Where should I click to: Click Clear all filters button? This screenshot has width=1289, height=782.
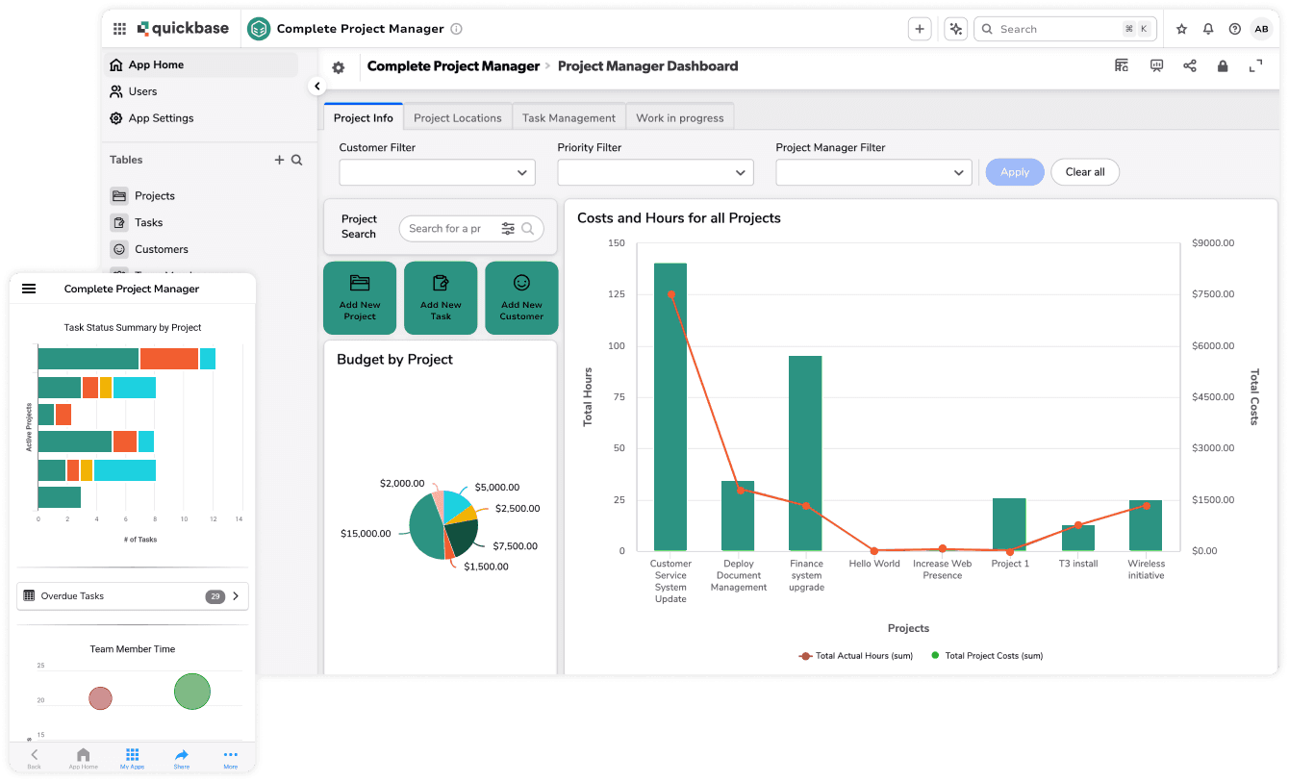coord(1085,172)
